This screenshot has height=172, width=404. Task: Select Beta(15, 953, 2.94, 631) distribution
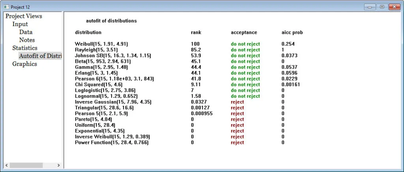103,61
